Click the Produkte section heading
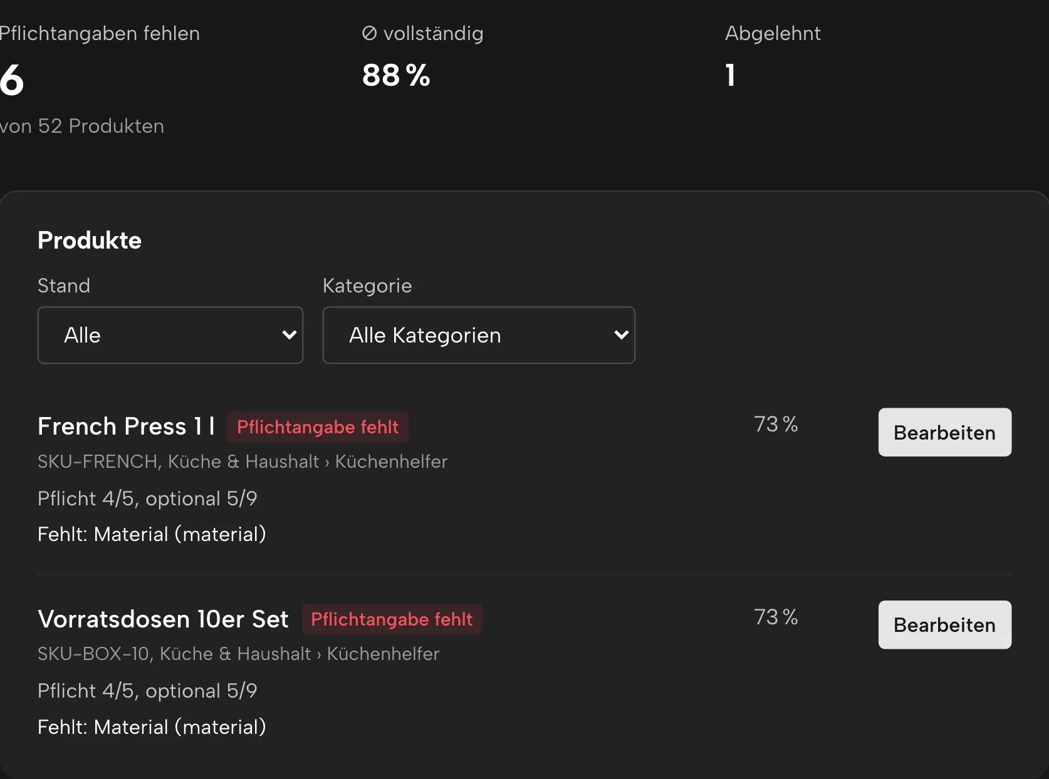Image resolution: width=1049 pixels, height=779 pixels. pos(90,240)
